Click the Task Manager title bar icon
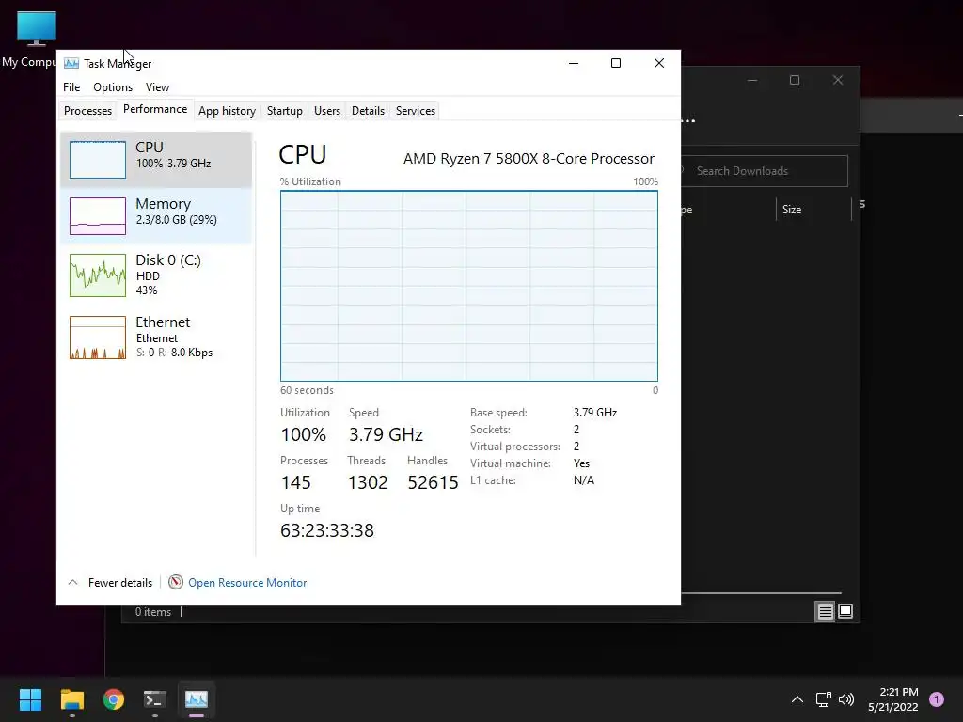This screenshot has width=963, height=722. (x=71, y=63)
